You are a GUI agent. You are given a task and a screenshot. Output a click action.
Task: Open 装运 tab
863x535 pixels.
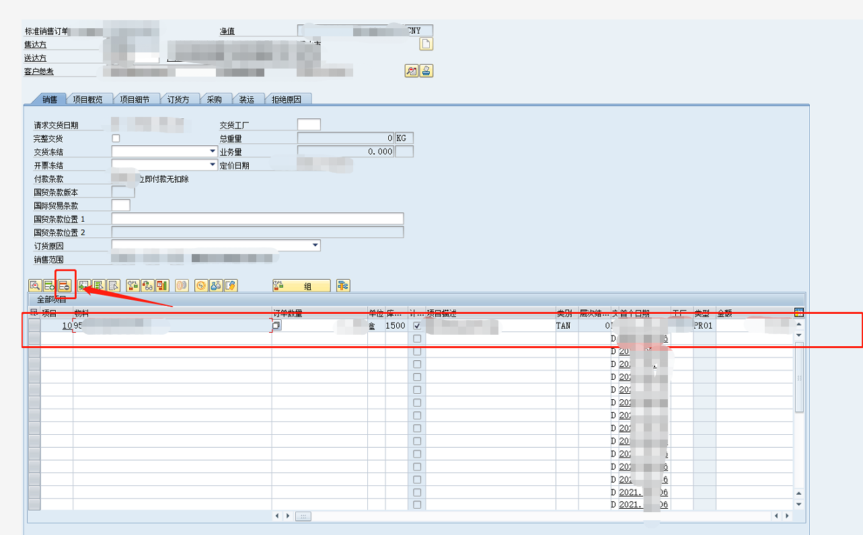click(x=247, y=99)
